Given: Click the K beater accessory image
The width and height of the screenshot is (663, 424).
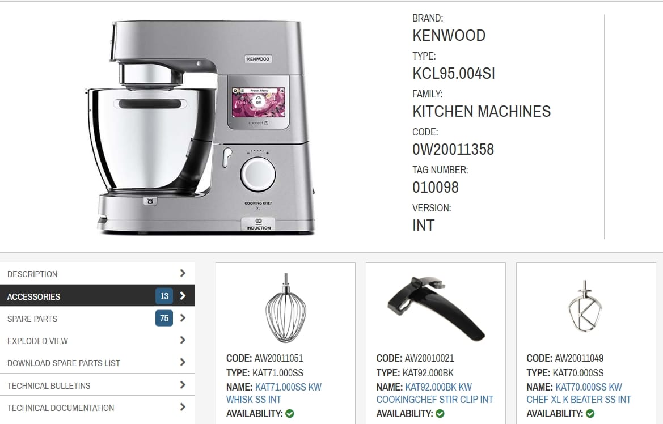Looking at the screenshot, I should (x=585, y=306).
